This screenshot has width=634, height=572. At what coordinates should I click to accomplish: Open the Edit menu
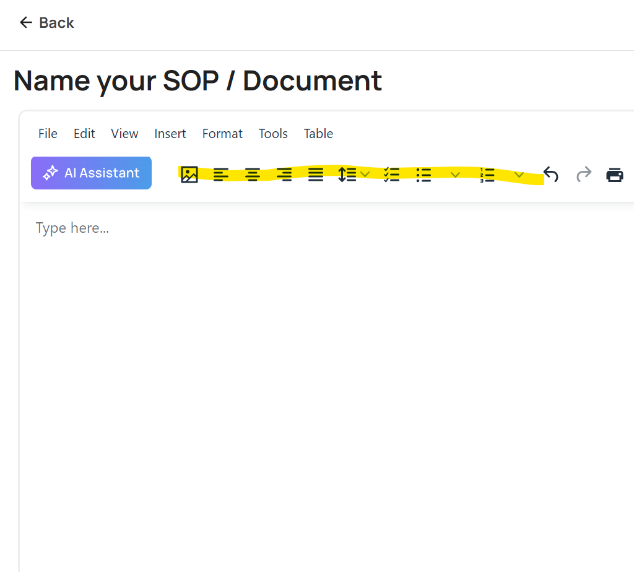coord(84,133)
